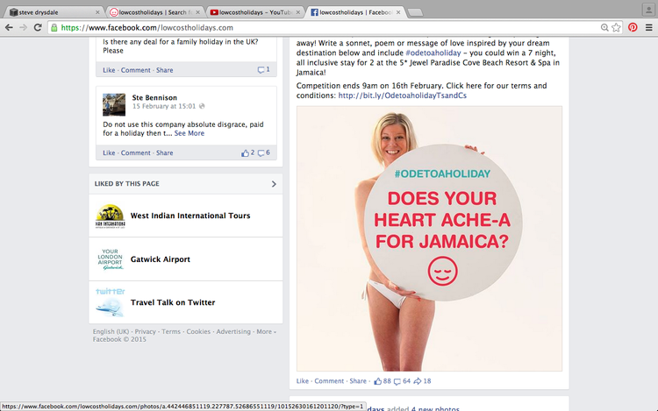This screenshot has width=658, height=411.
Task: Like the UK family holiday post
Action: pyautogui.click(x=109, y=70)
